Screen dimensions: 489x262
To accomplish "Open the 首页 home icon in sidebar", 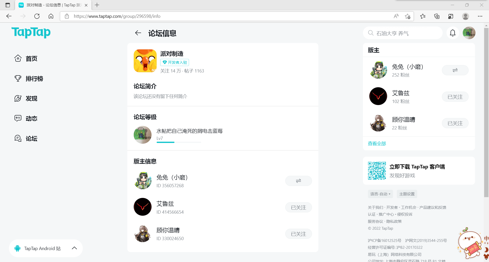I will click(x=18, y=58).
